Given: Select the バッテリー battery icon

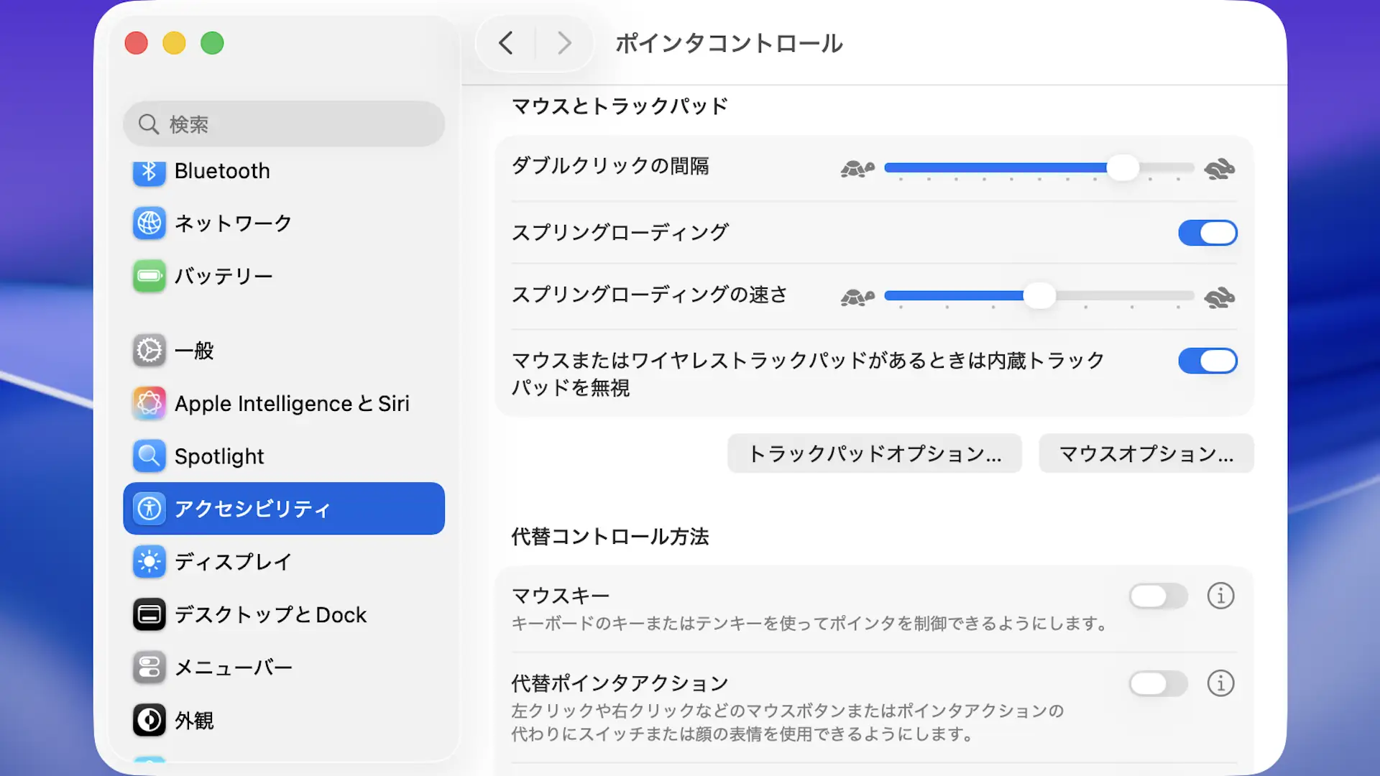Looking at the screenshot, I should (x=149, y=276).
